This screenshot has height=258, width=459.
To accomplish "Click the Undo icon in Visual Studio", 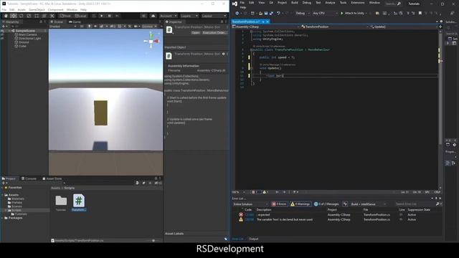I will [x=278, y=13].
